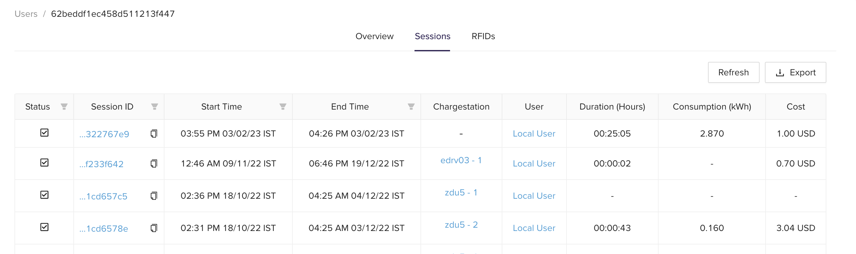Screen dimensions: 856x254
Task: Click the Cost column header
Action: point(795,107)
